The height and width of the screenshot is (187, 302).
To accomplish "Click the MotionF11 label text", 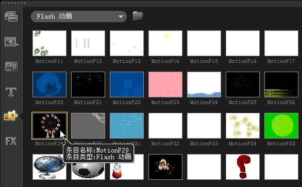I will [x=49, y=61].
